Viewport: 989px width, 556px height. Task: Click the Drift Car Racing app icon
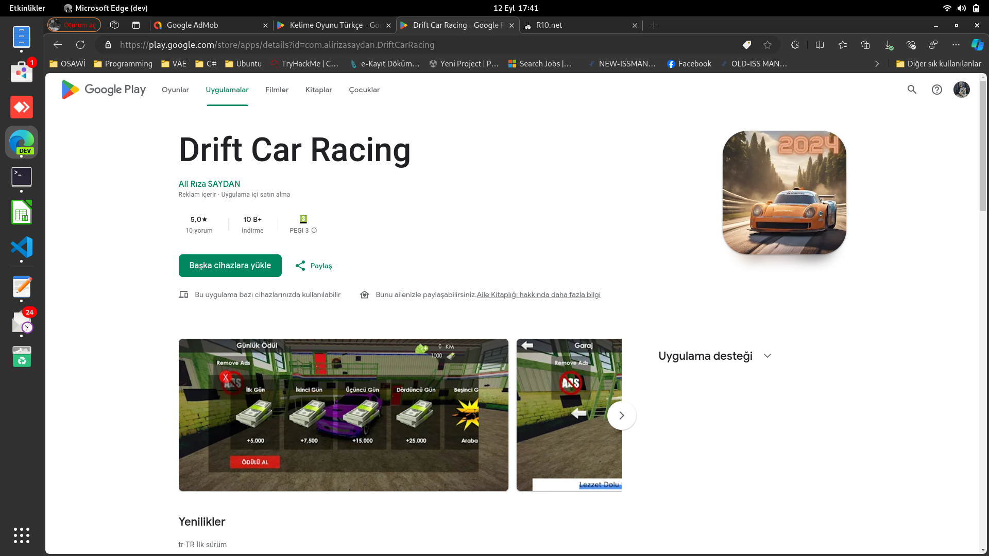pos(785,193)
